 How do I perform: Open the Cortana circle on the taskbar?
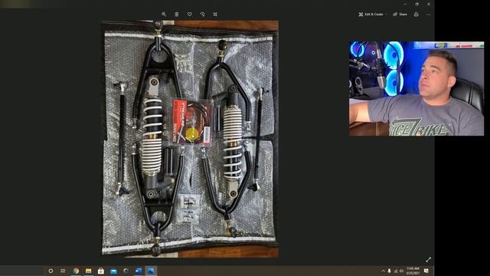coord(51,271)
